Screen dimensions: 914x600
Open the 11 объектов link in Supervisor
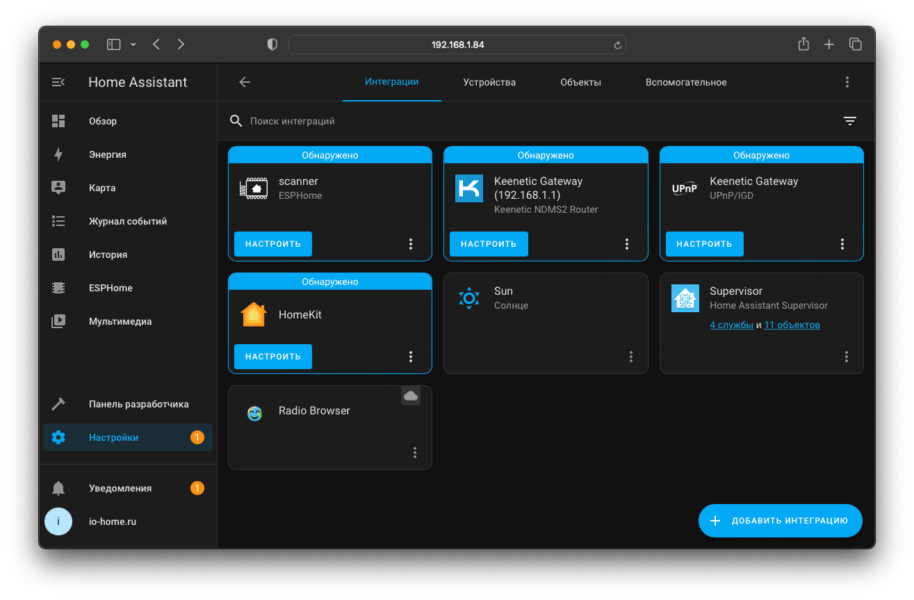coord(792,325)
